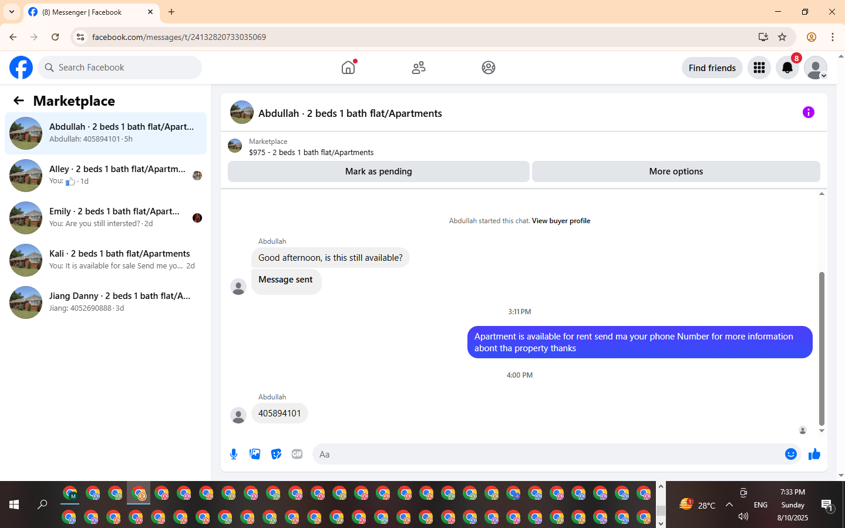Image resolution: width=845 pixels, height=528 pixels.
Task: Open the emoji picker smiley icon
Action: pyautogui.click(x=791, y=454)
